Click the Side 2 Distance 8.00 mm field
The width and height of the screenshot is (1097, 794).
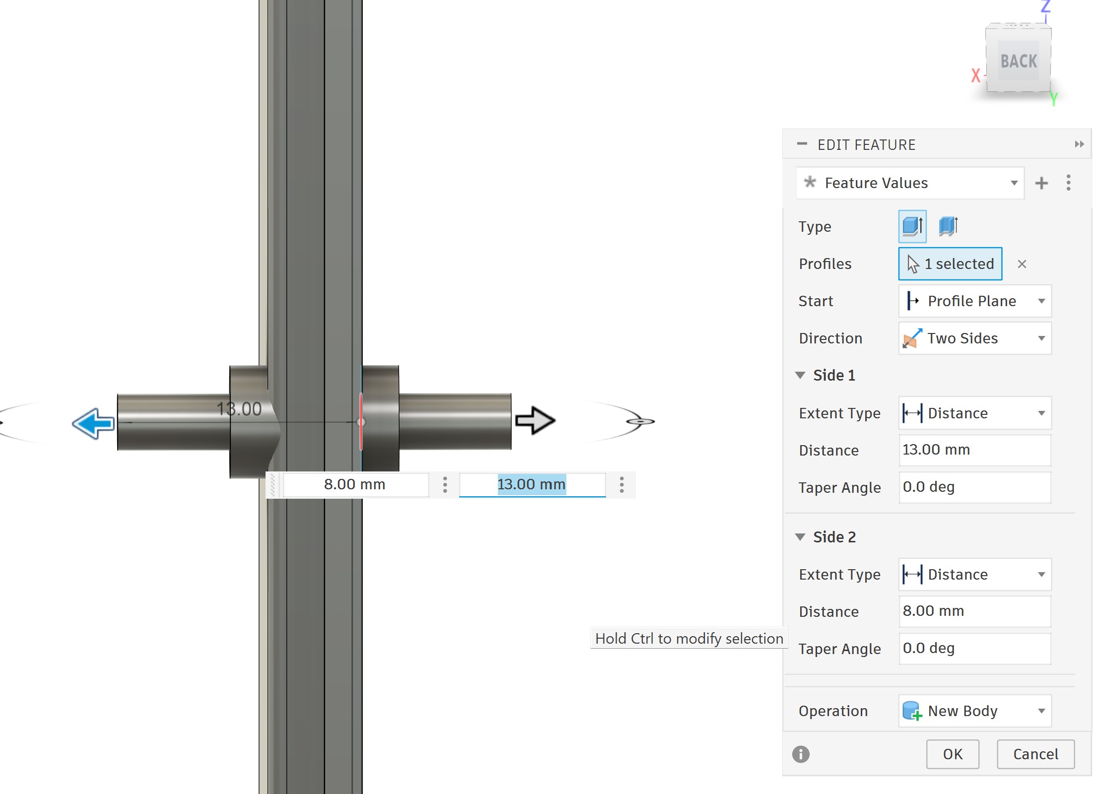[x=974, y=611]
